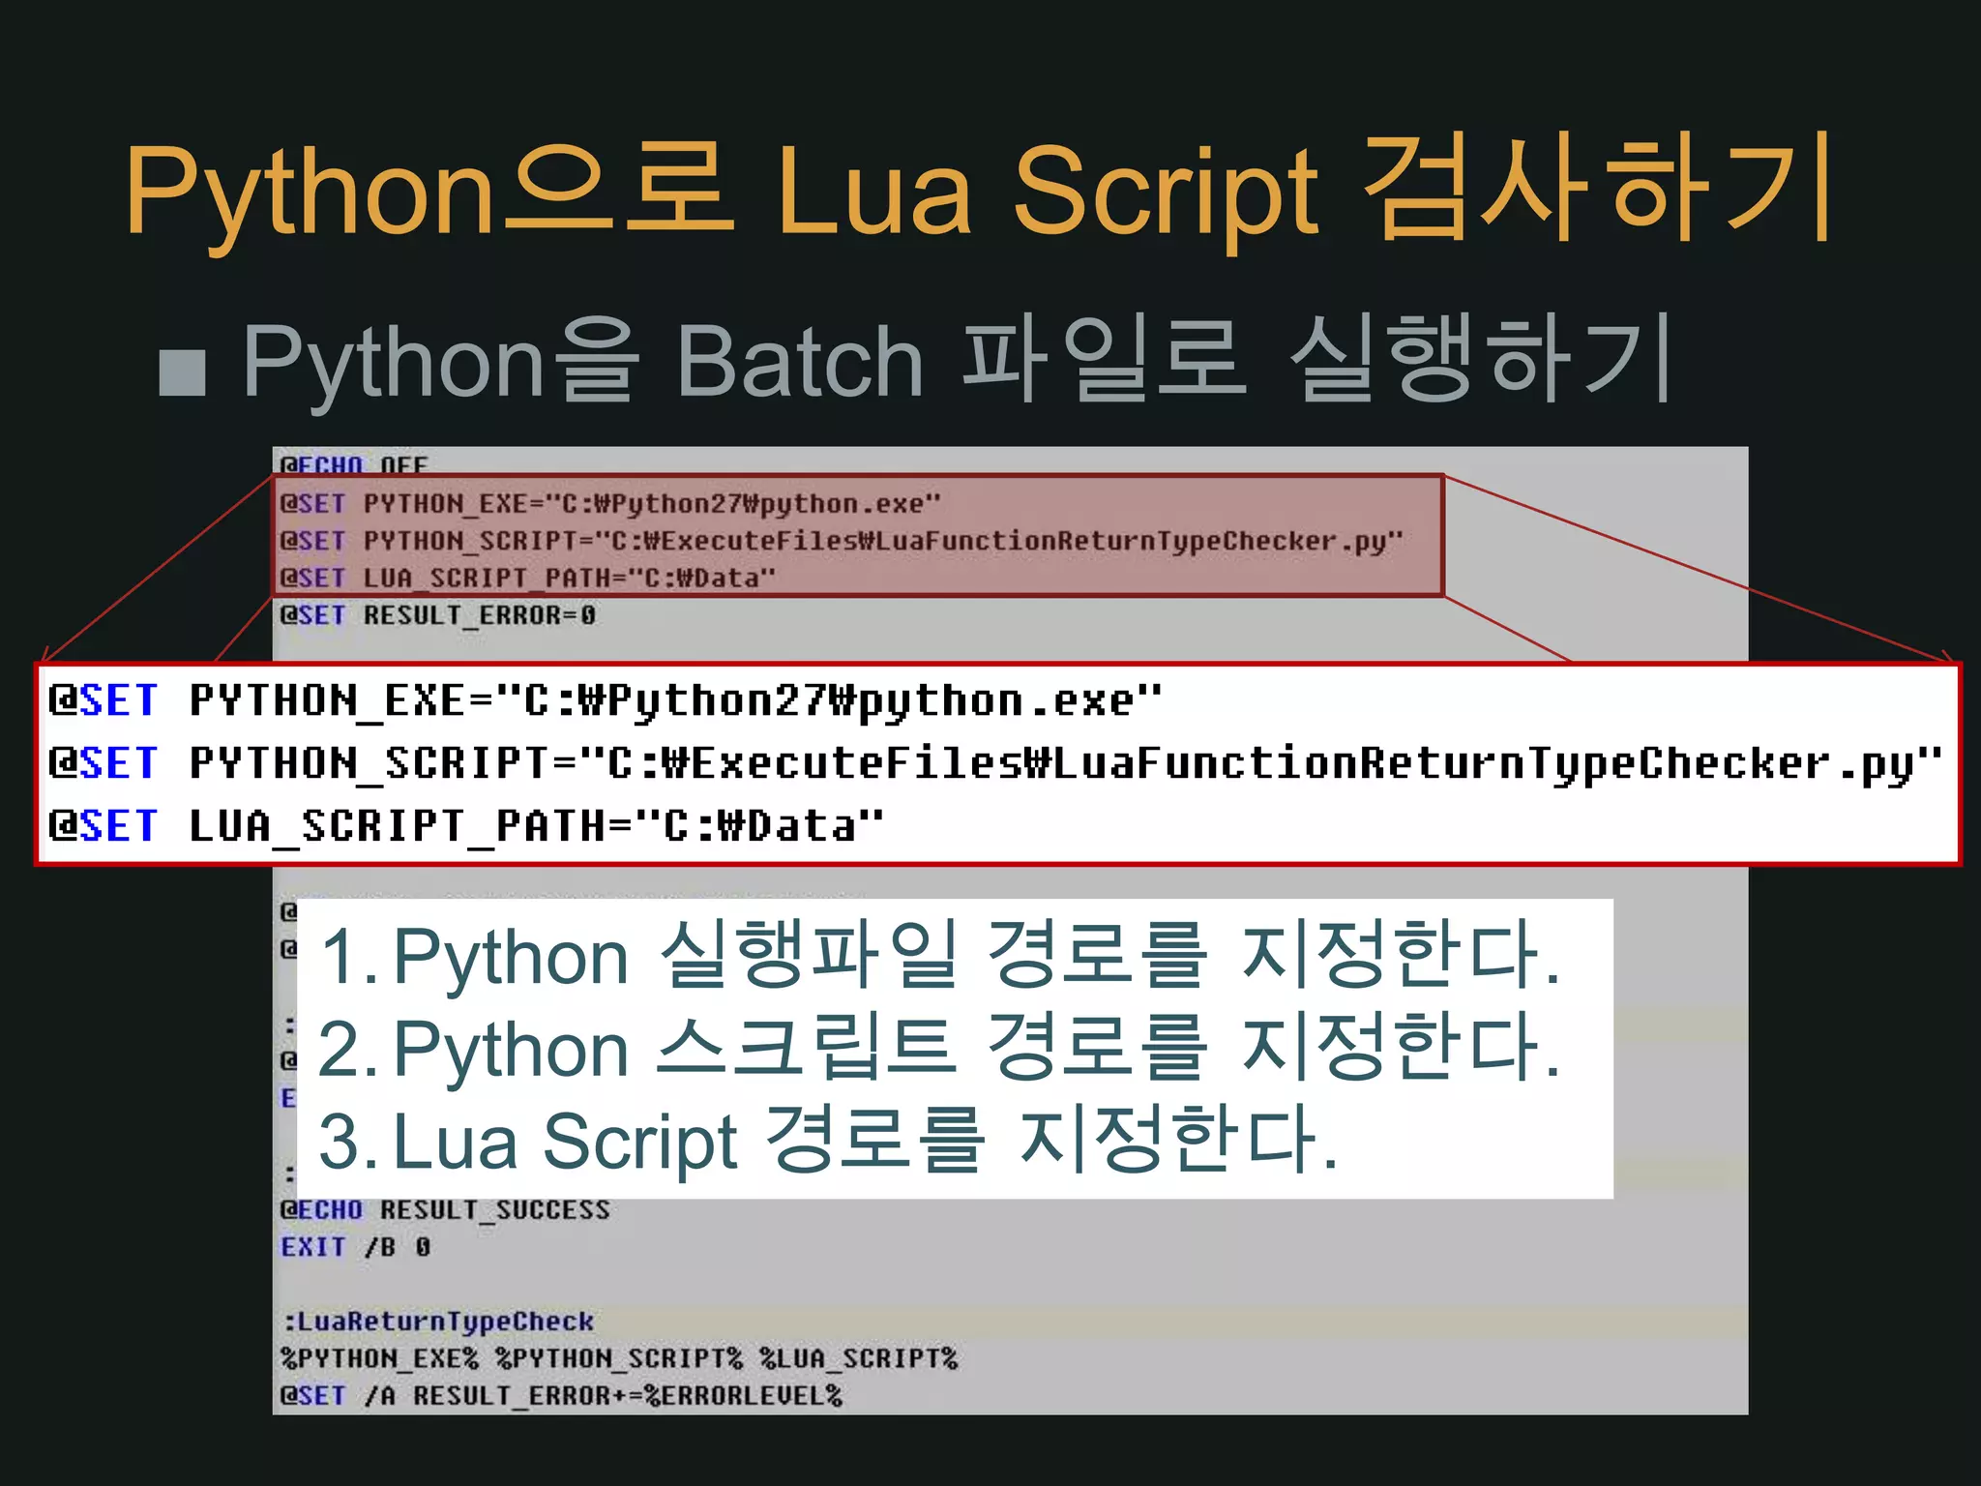Click step '2. Python 스크립트 경로를 지정한다.'
This screenshot has width=1981, height=1486.
pos(940,1048)
